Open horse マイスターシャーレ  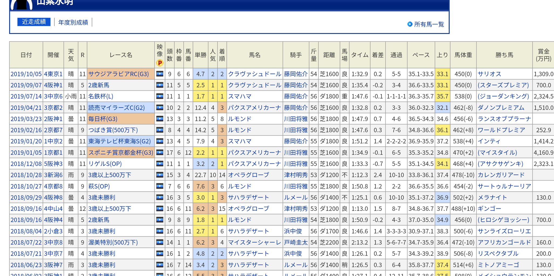254,242
